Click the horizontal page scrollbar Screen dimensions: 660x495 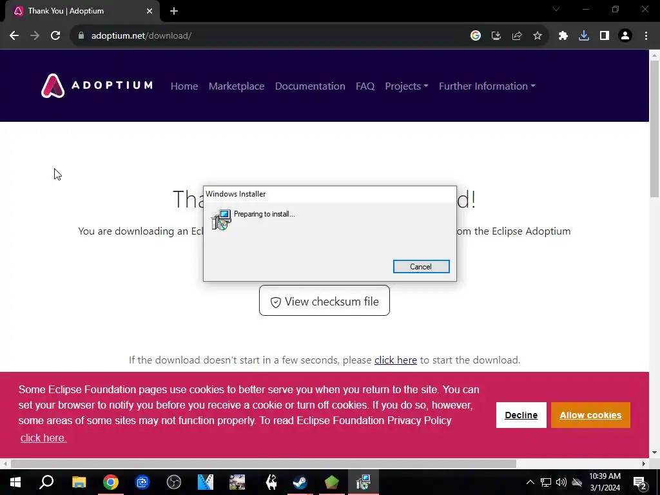[x=264, y=463]
